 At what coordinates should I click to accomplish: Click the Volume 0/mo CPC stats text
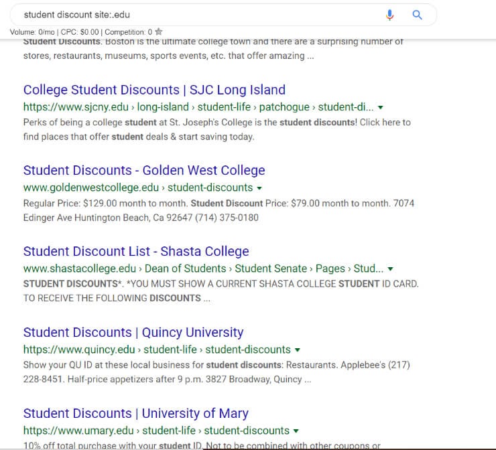coord(81,32)
